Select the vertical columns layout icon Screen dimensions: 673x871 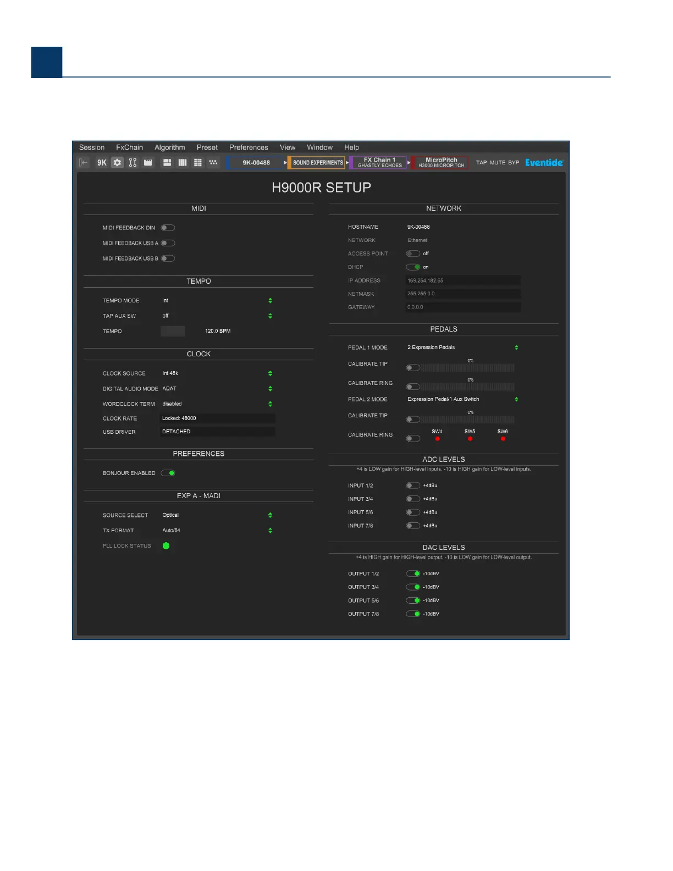(x=183, y=163)
